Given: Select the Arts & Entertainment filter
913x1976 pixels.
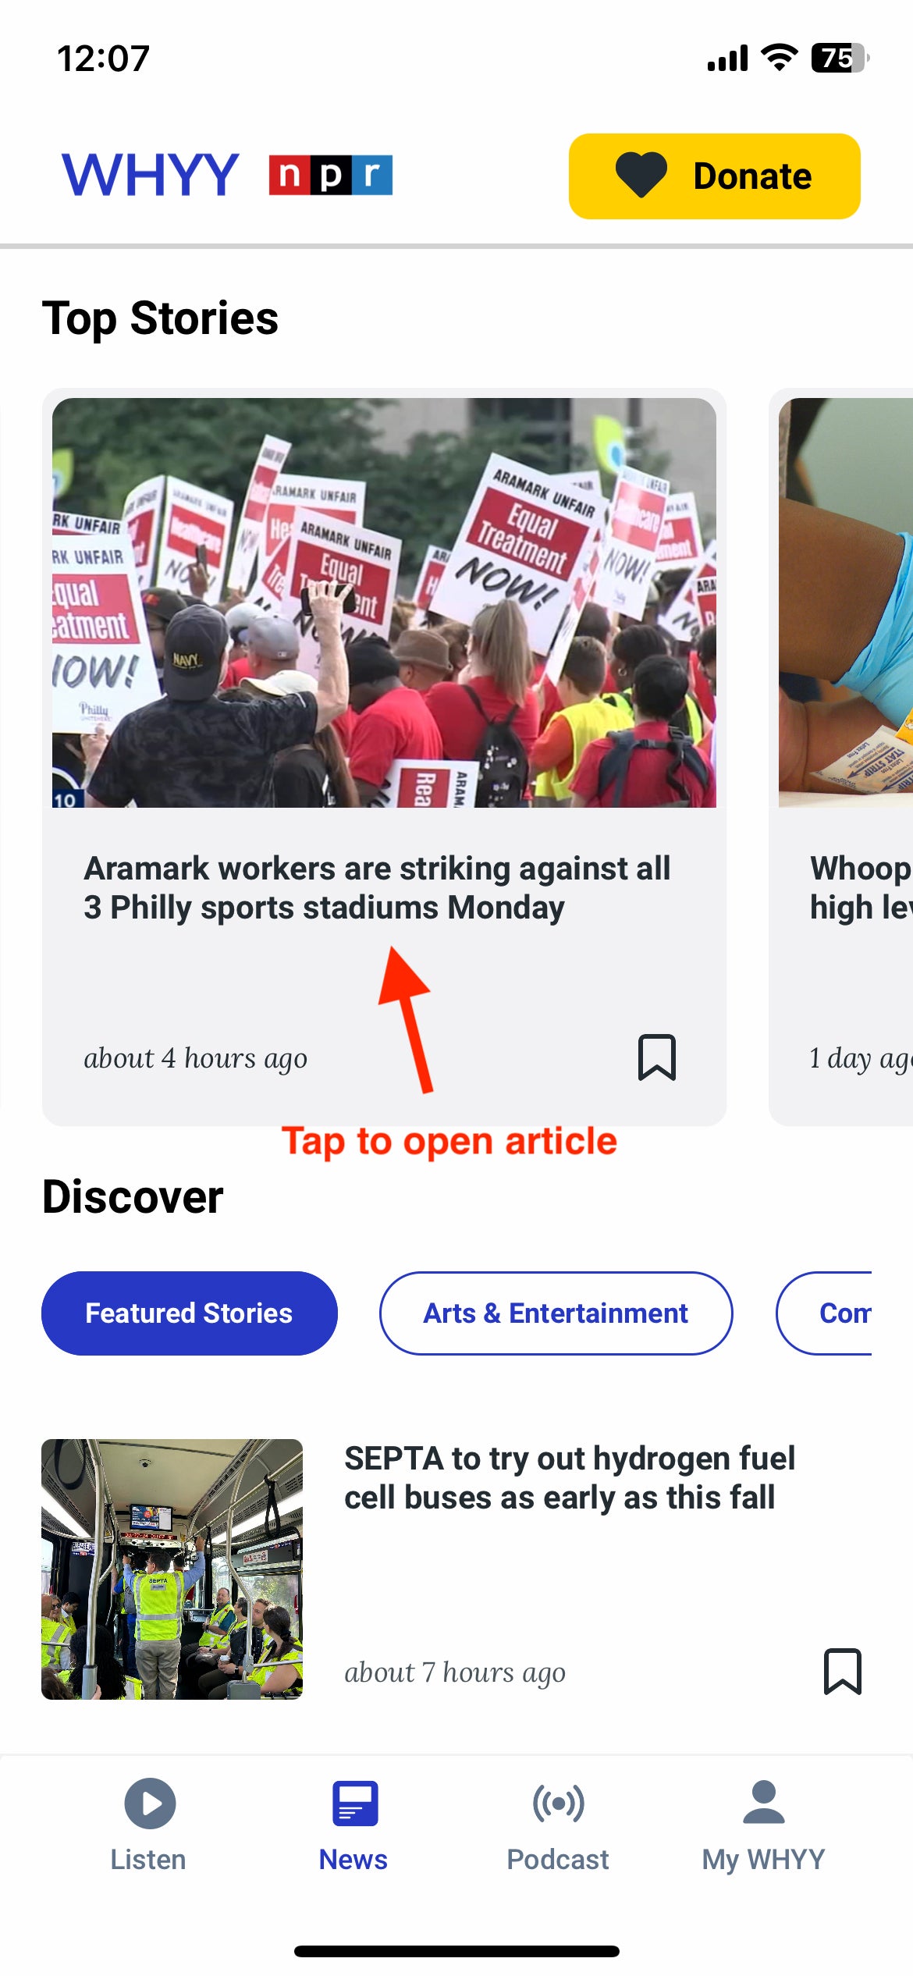Looking at the screenshot, I should pyautogui.click(x=556, y=1313).
